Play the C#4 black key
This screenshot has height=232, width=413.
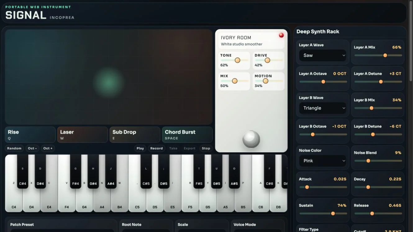pyautogui.click(x=23, y=171)
